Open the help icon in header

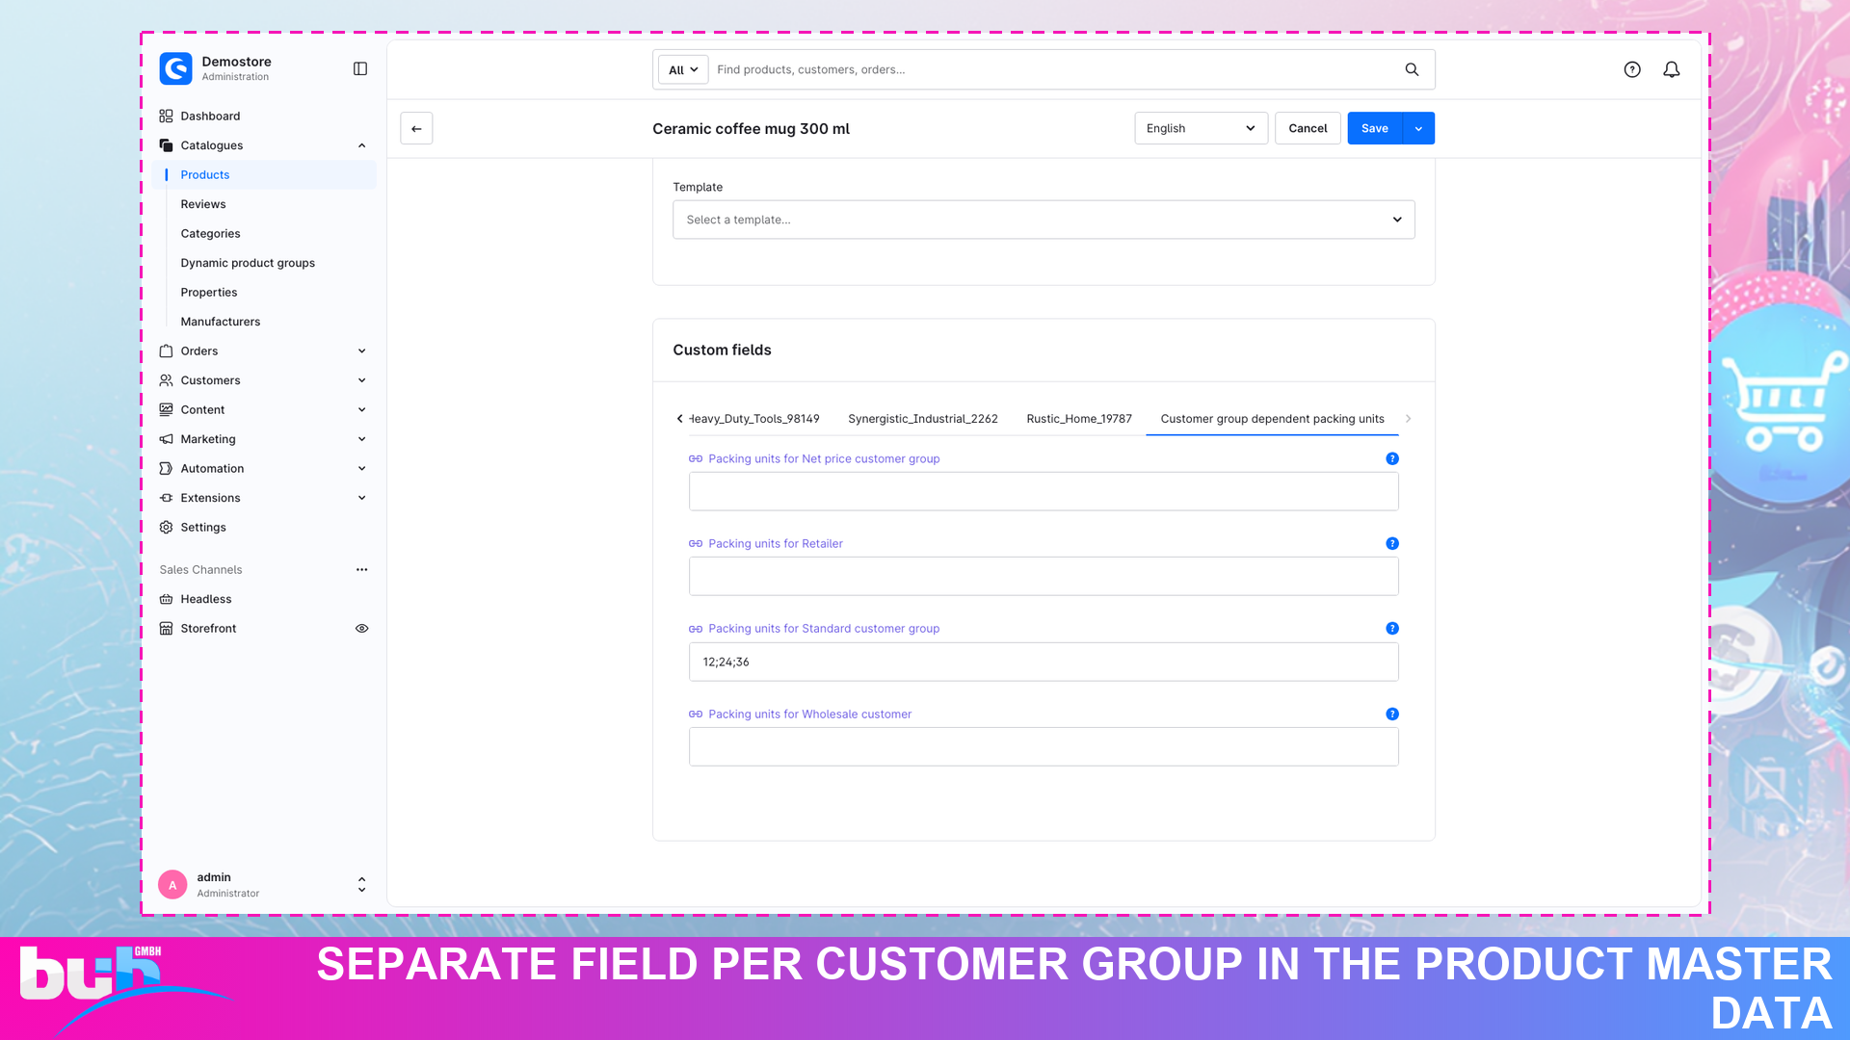click(1632, 69)
